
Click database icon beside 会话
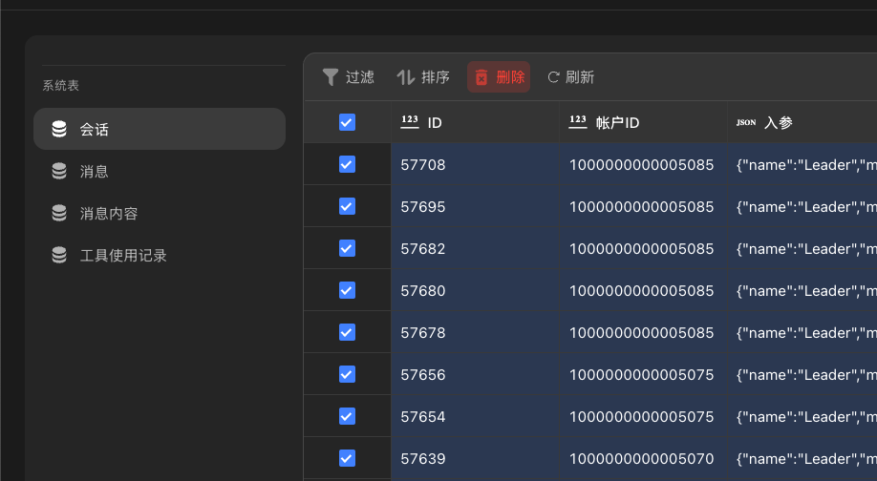tap(59, 129)
